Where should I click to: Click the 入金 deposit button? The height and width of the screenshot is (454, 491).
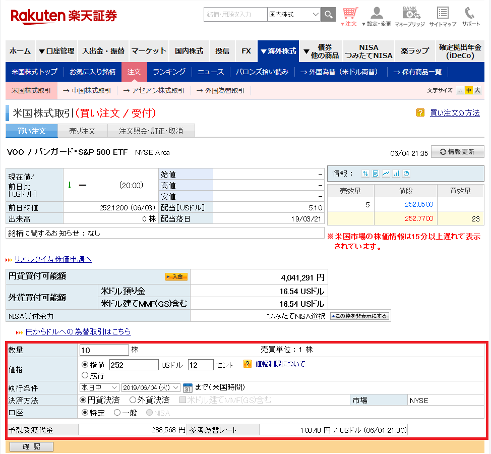coord(176,276)
